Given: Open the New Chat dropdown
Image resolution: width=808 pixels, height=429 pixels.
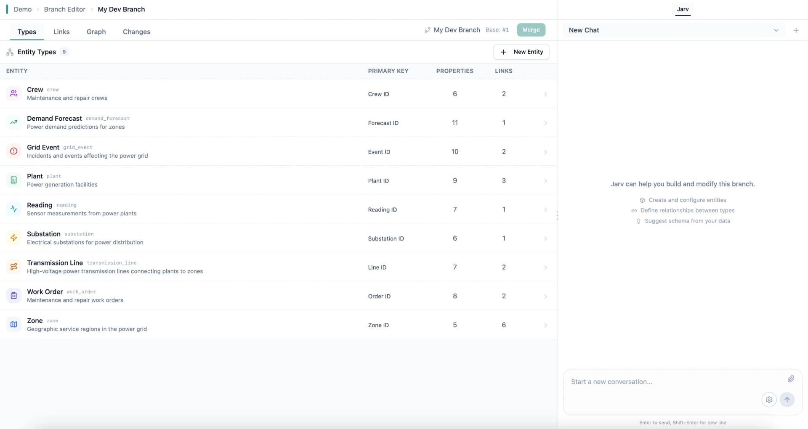Looking at the screenshot, I should pos(776,30).
